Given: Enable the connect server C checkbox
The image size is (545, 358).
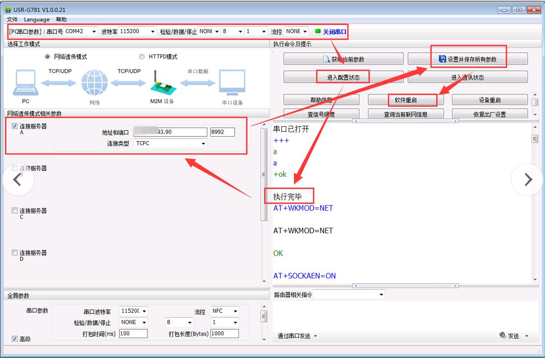Looking at the screenshot, I should pyautogui.click(x=14, y=211).
